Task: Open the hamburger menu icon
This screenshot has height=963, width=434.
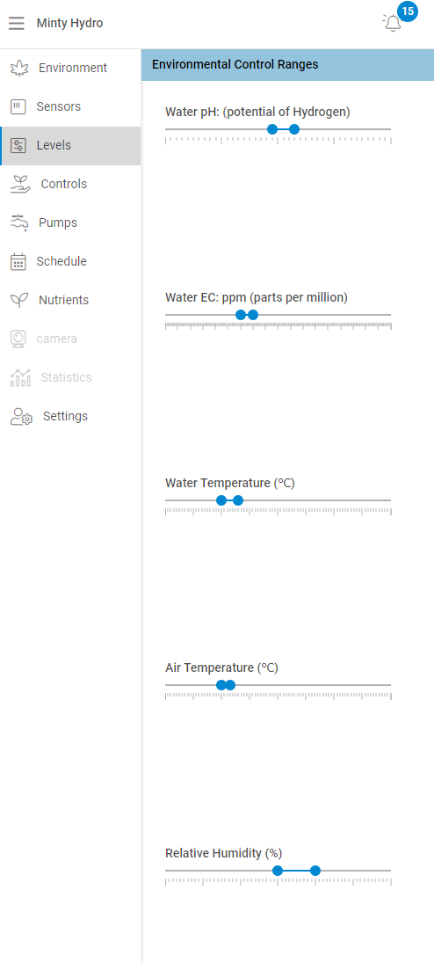Action: tap(17, 24)
